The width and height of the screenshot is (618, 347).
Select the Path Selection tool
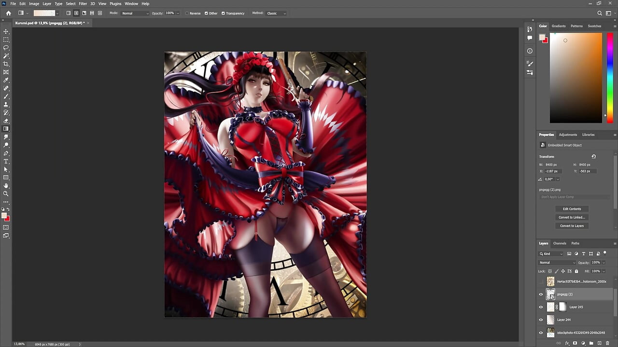tap(6, 170)
